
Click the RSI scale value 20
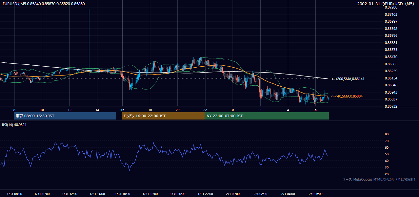[387, 174]
